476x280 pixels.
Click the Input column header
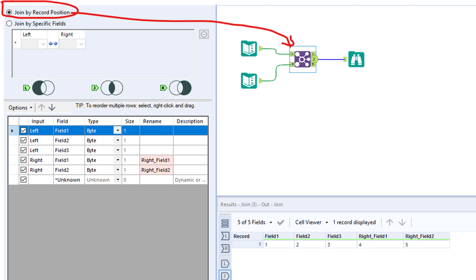pos(40,121)
